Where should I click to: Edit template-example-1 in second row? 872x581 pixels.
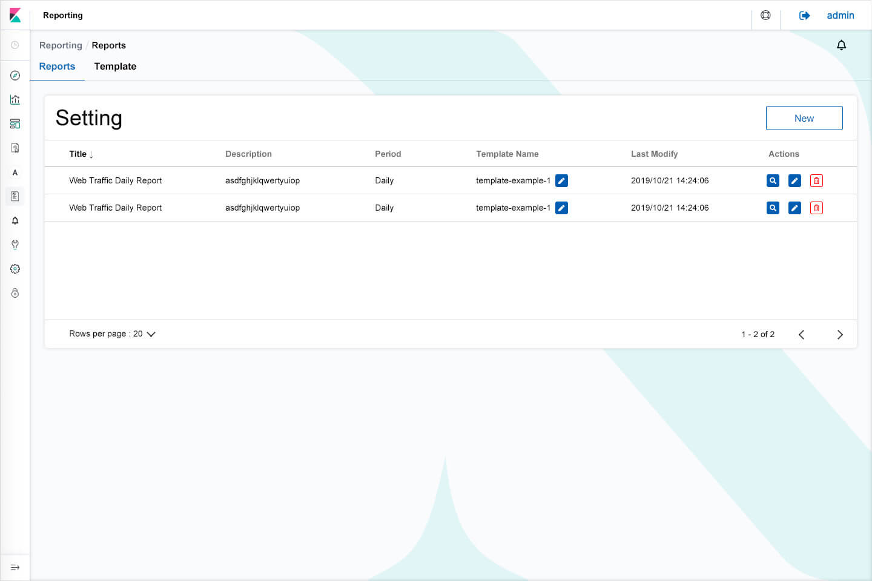click(x=561, y=208)
